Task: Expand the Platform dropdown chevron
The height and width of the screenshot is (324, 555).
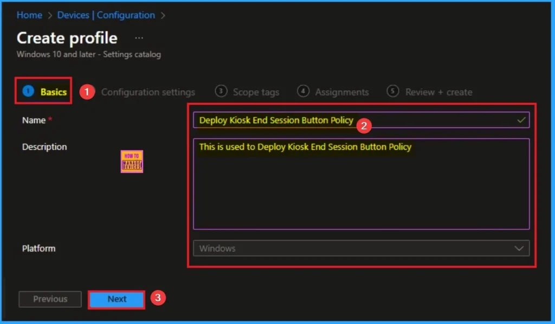Action: click(x=519, y=248)
